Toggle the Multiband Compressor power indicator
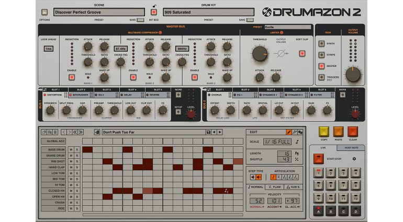 click(160, 32)
